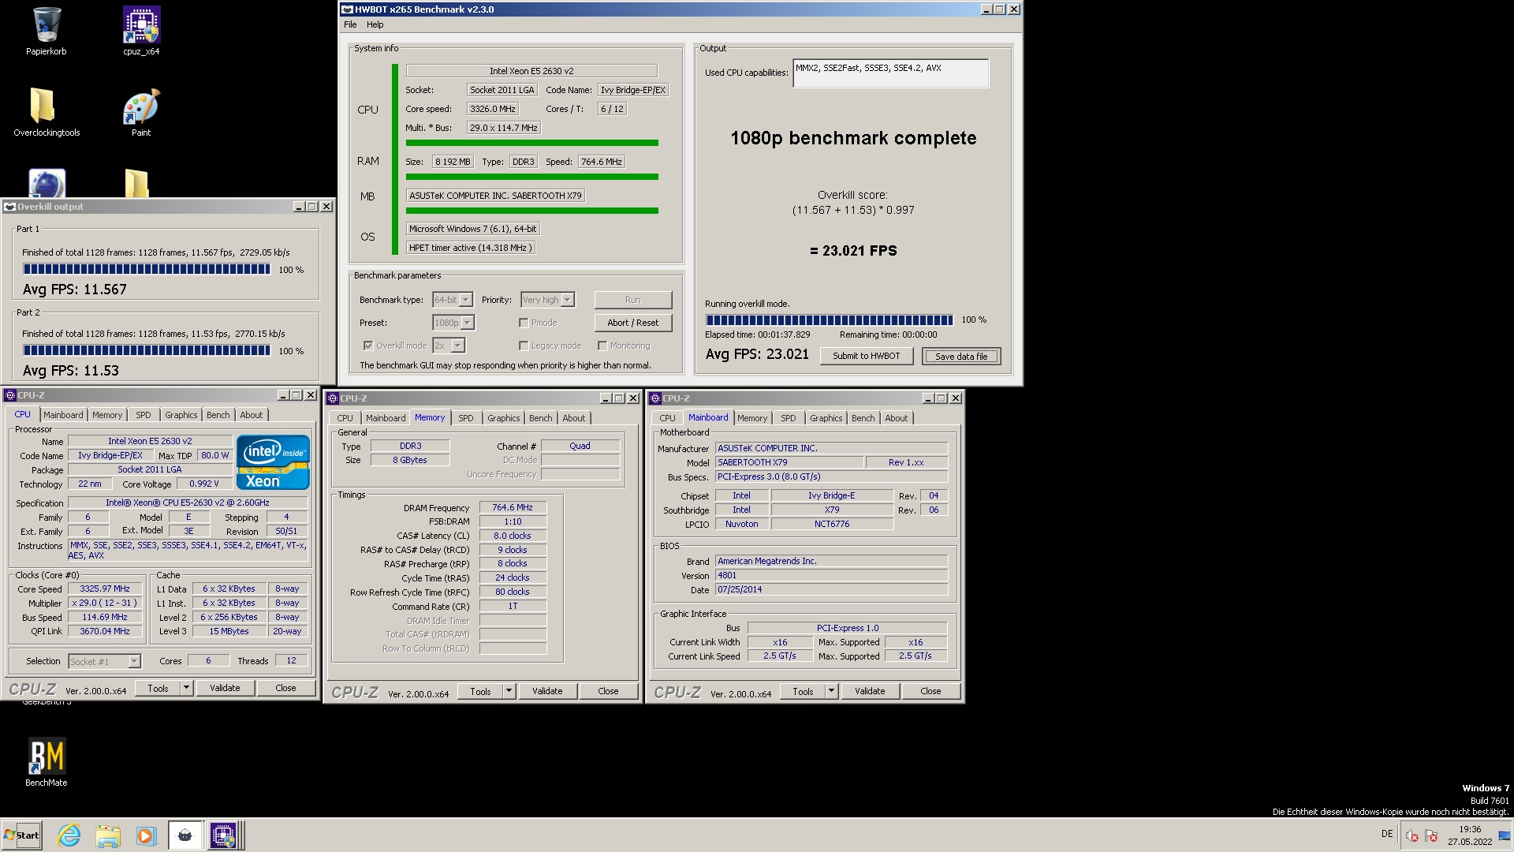Toggle the Legacy mode checkbox
Screen dimensions: 1514x852
tap(524, 346)
